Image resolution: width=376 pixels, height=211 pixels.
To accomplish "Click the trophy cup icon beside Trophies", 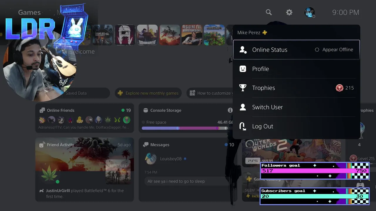I will point(243,88).
